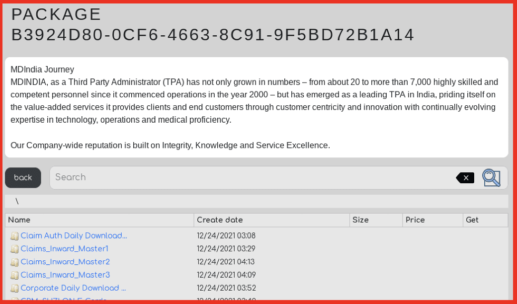Open the Claims_Inward_Master1 folder link
This screenshot has height=304, width=517.
pyautogui.click(x=64, y=249)
